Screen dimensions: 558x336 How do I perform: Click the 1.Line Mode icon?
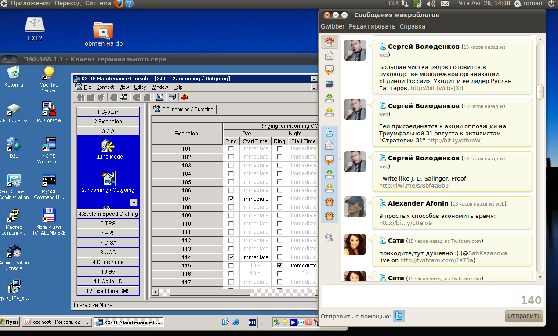(x=108, y=145)
